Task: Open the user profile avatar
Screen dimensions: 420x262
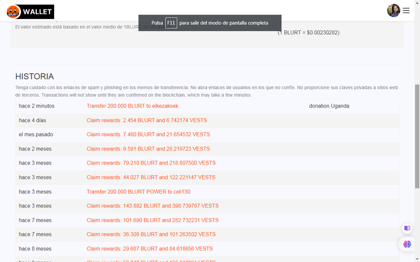Action: [394, 10]
